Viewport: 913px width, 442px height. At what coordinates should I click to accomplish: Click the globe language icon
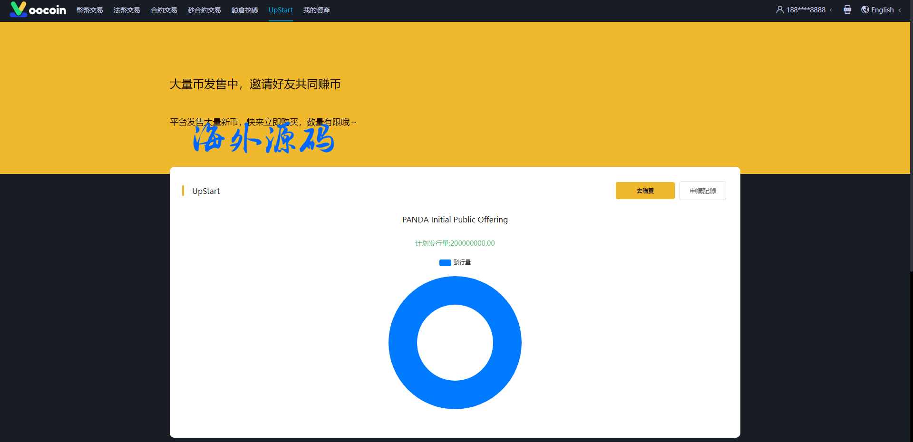coord(865,10)
